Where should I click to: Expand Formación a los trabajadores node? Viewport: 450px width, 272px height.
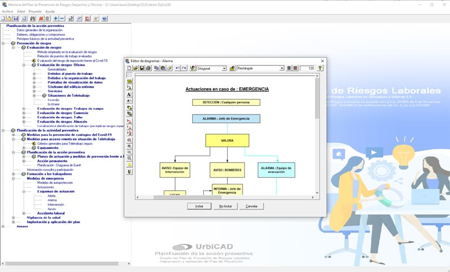13,174
